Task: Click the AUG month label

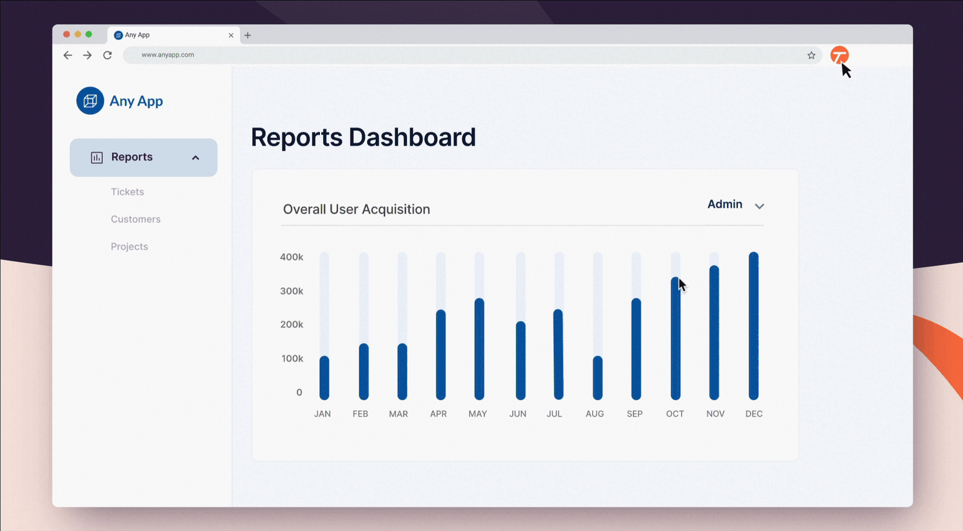Action: pos(595,414)
